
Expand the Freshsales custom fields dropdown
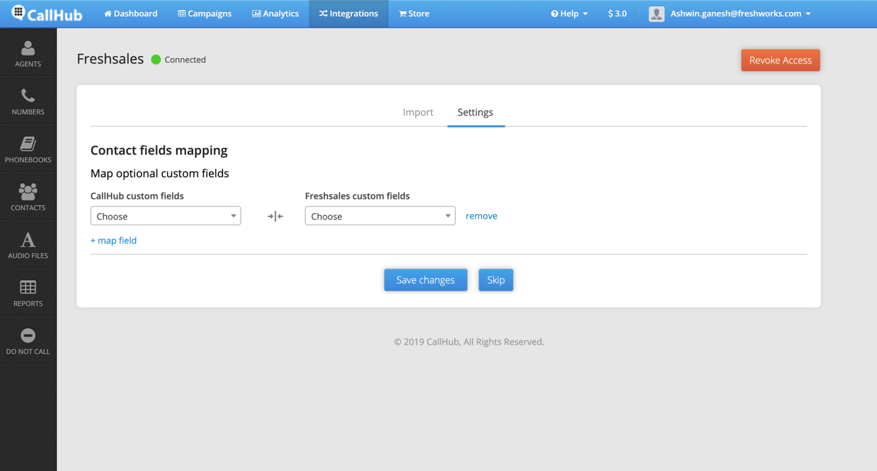click(379, 216)
